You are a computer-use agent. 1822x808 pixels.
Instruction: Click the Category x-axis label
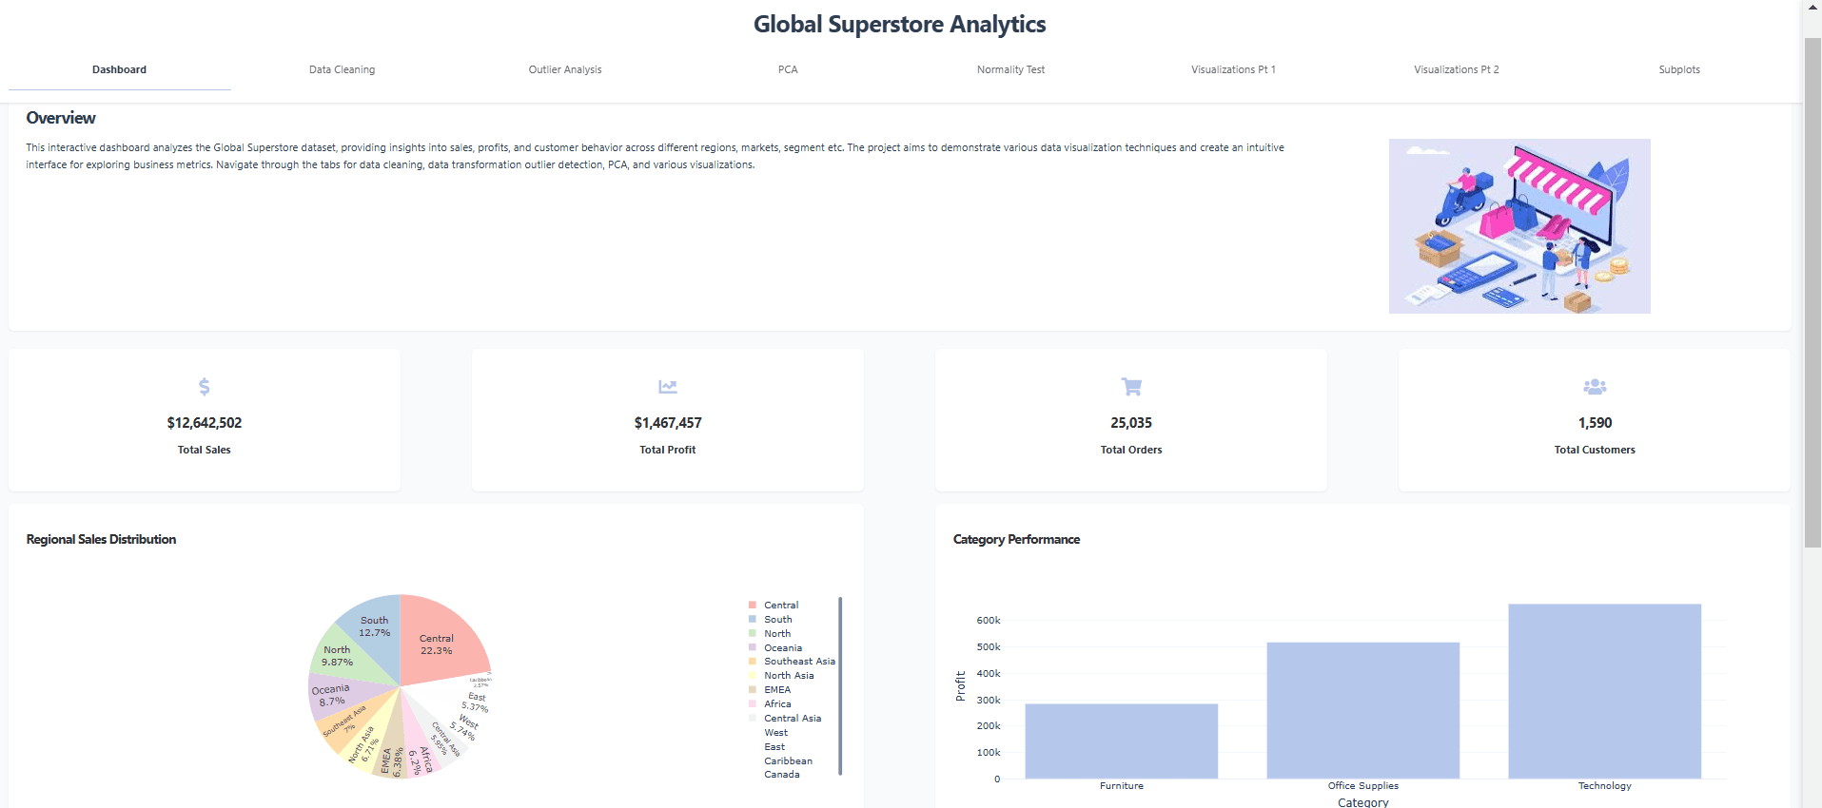(x=1363, y=802)
